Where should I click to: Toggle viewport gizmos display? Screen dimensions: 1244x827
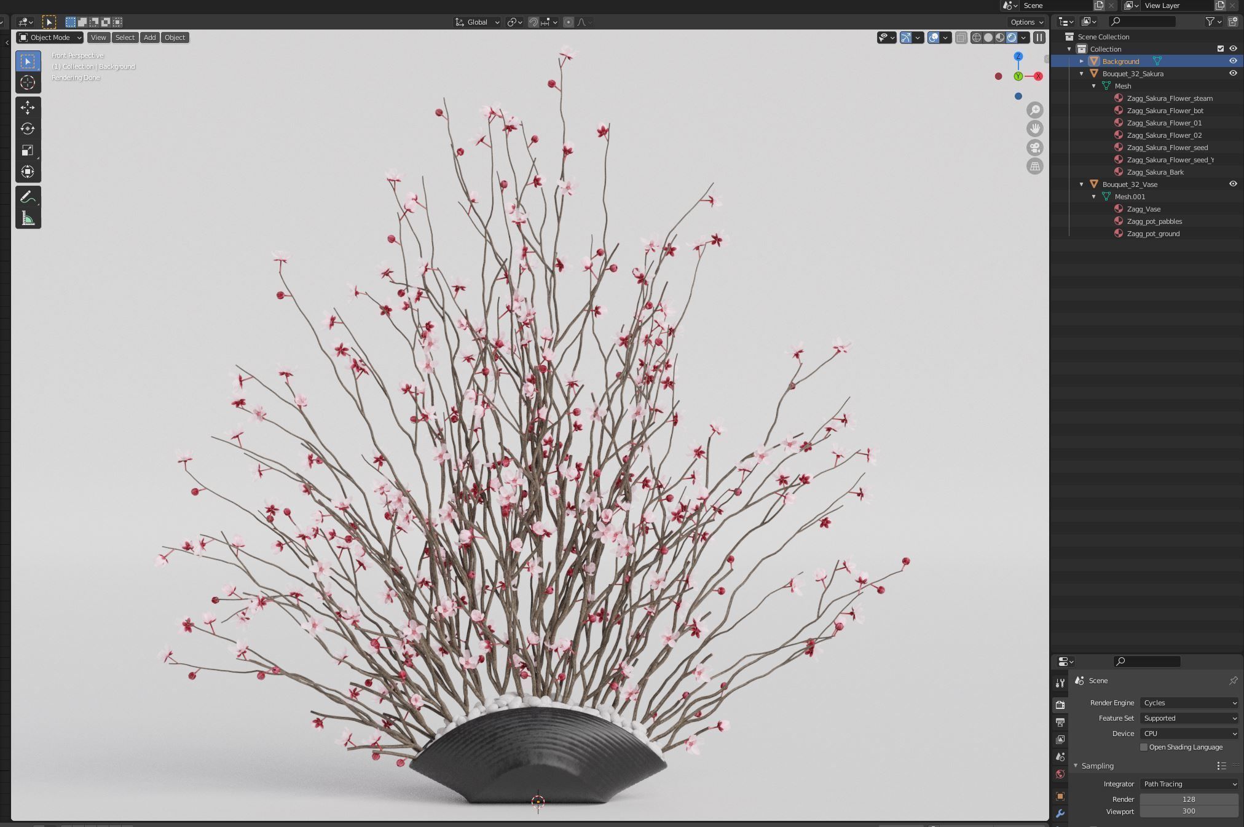coord(906,38)
